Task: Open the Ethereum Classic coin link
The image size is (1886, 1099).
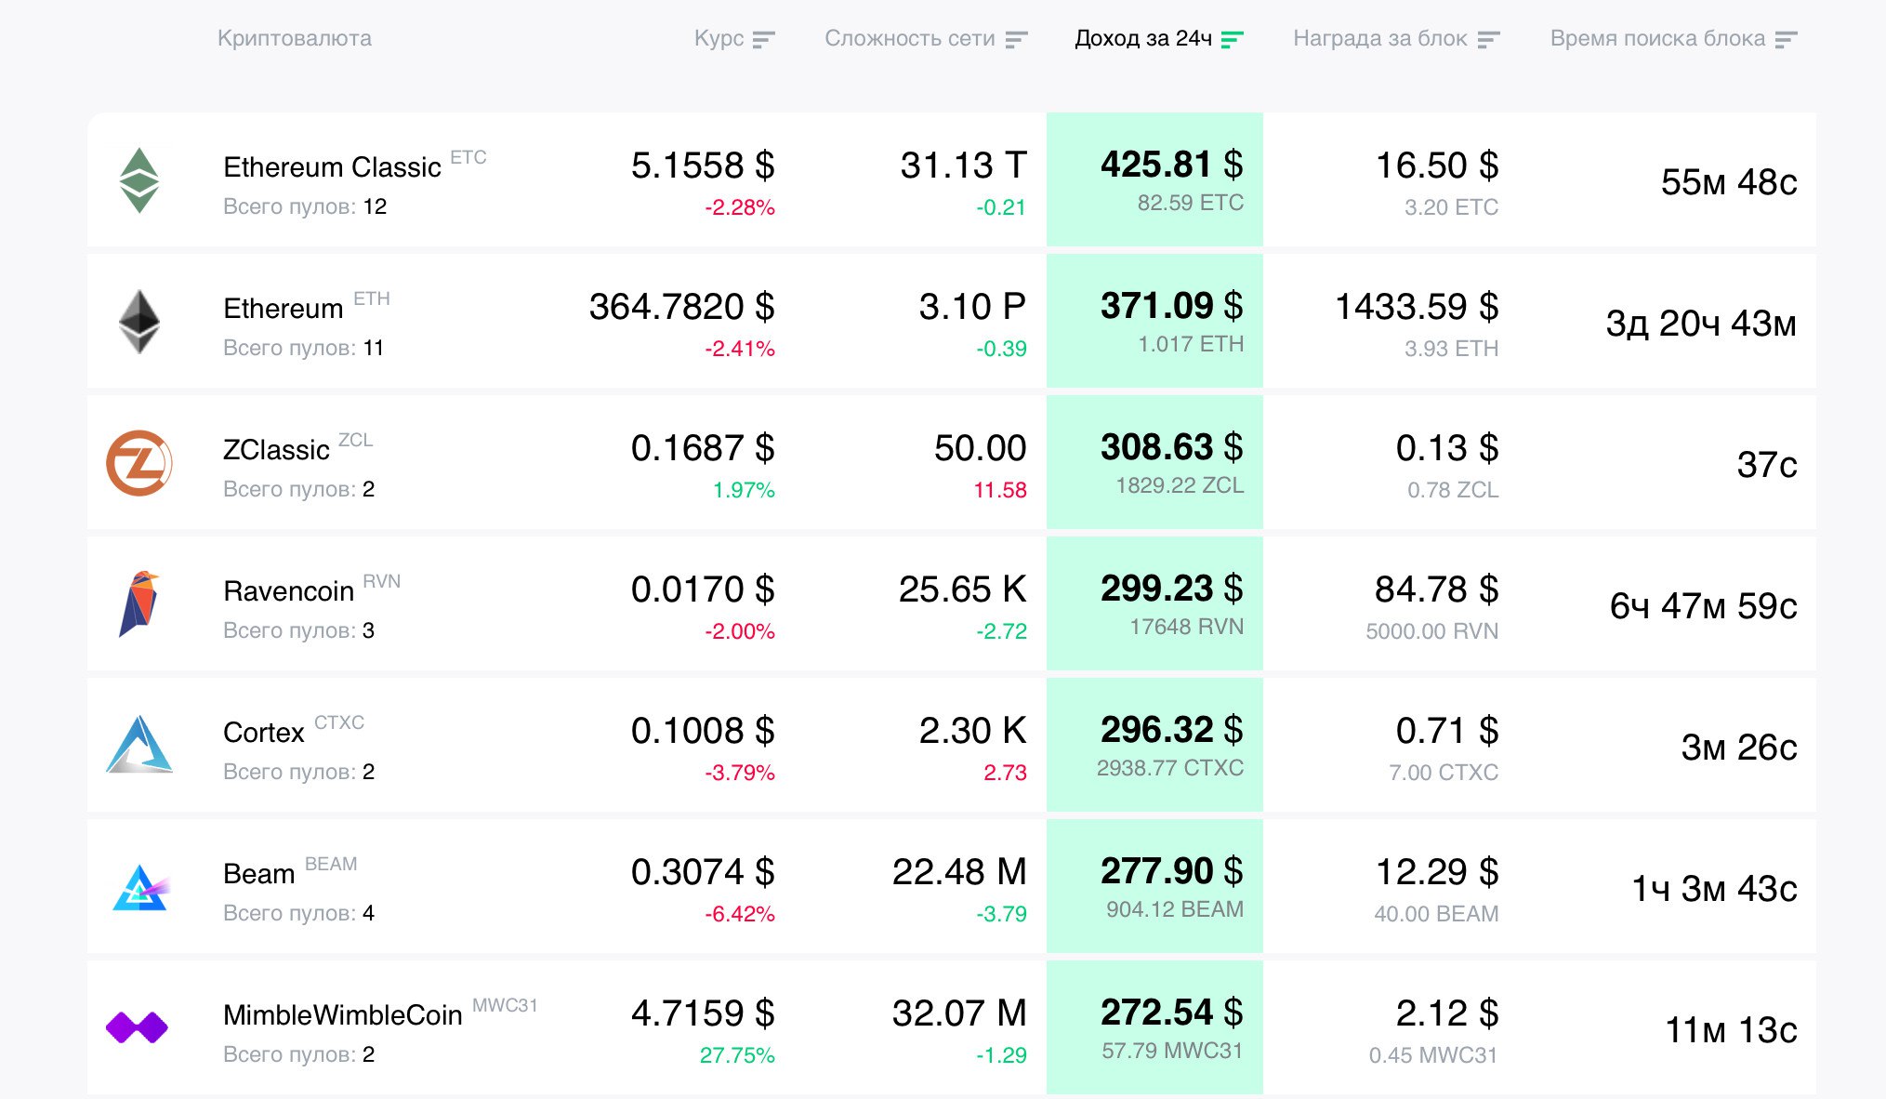Action: pyautogui.click(x=332, y=166)
